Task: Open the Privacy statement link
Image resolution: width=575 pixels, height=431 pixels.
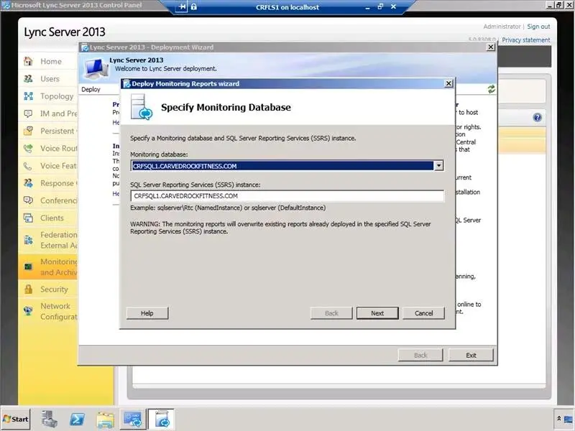Action: point(526,40)
